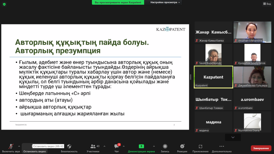Click the green Share Screen icon
Viewport: 274px width, 154px height.
click(141, 146)
